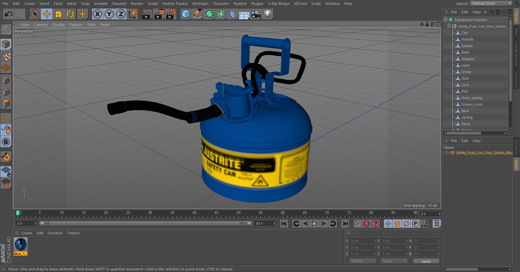Image resolution: width=520 pixels, height=272 pixels.
Task: Play the animation forward
Action: (314, 224)
